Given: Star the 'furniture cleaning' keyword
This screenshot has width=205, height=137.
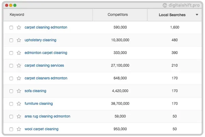Looking at the screenshot, I should click(x=19, y=103).
